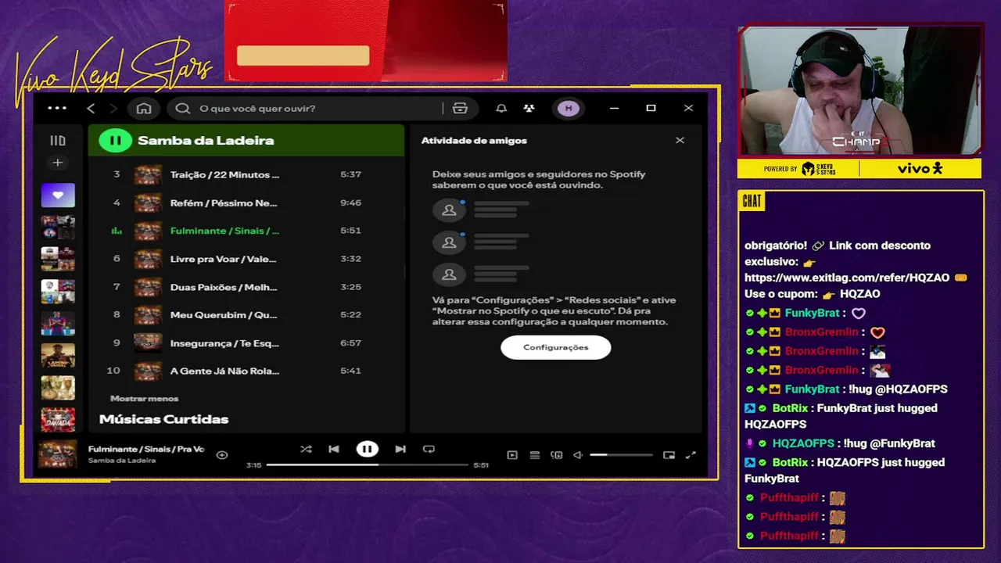Open Connect to a device icon
Viewport: 1001px width, 563px height.
pos(557,455)
